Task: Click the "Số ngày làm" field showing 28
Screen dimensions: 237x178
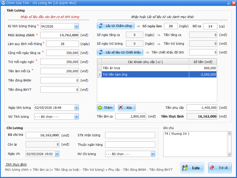Action: 171,26
